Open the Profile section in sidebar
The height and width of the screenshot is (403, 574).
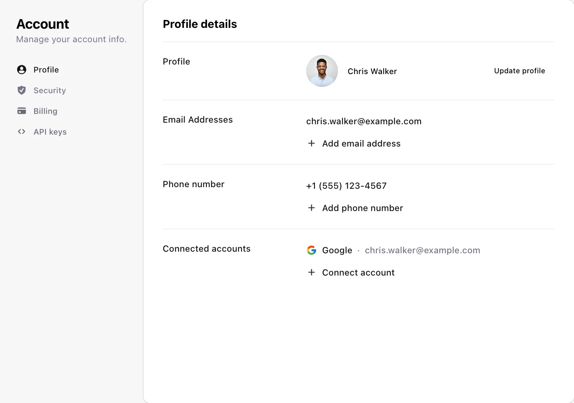[x=46, y=70]
